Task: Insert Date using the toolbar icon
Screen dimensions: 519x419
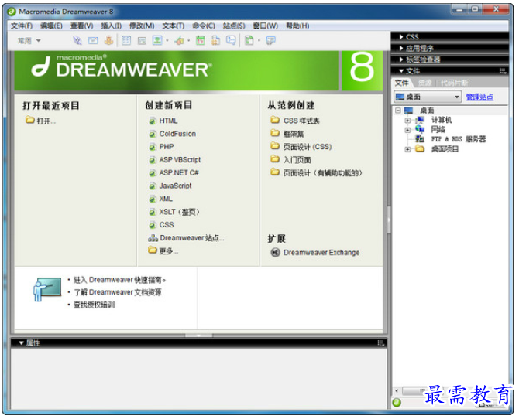Action: (x=201, y=41)
